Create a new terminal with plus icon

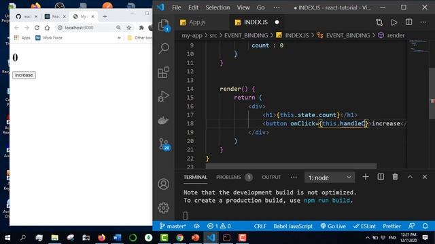click(366, 177)
